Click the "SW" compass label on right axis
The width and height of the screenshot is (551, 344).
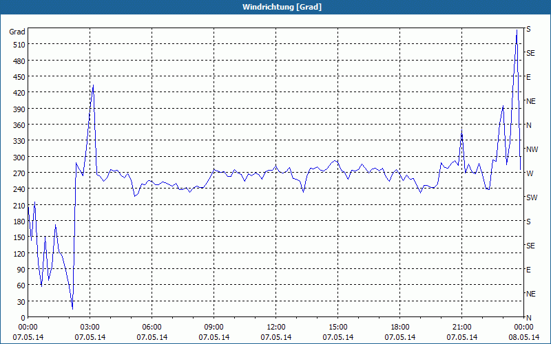tap(532, 197)
